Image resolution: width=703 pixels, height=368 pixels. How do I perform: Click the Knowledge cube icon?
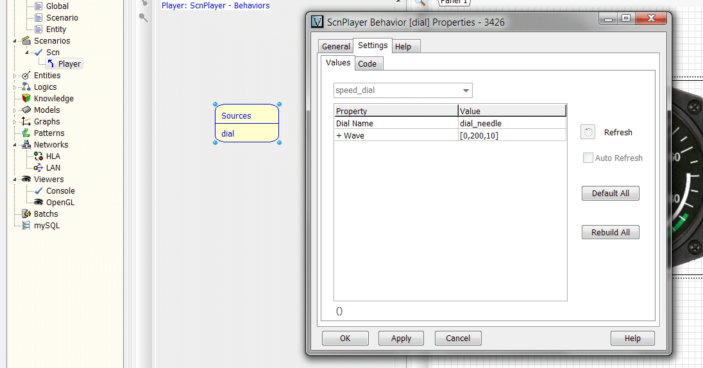[26, 99]
